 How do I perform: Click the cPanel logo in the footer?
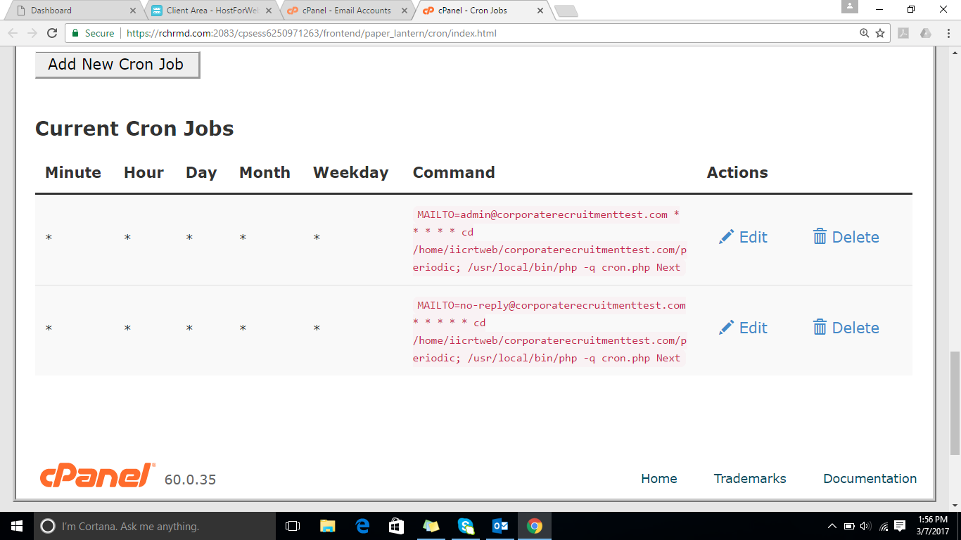tap(97, 475)
